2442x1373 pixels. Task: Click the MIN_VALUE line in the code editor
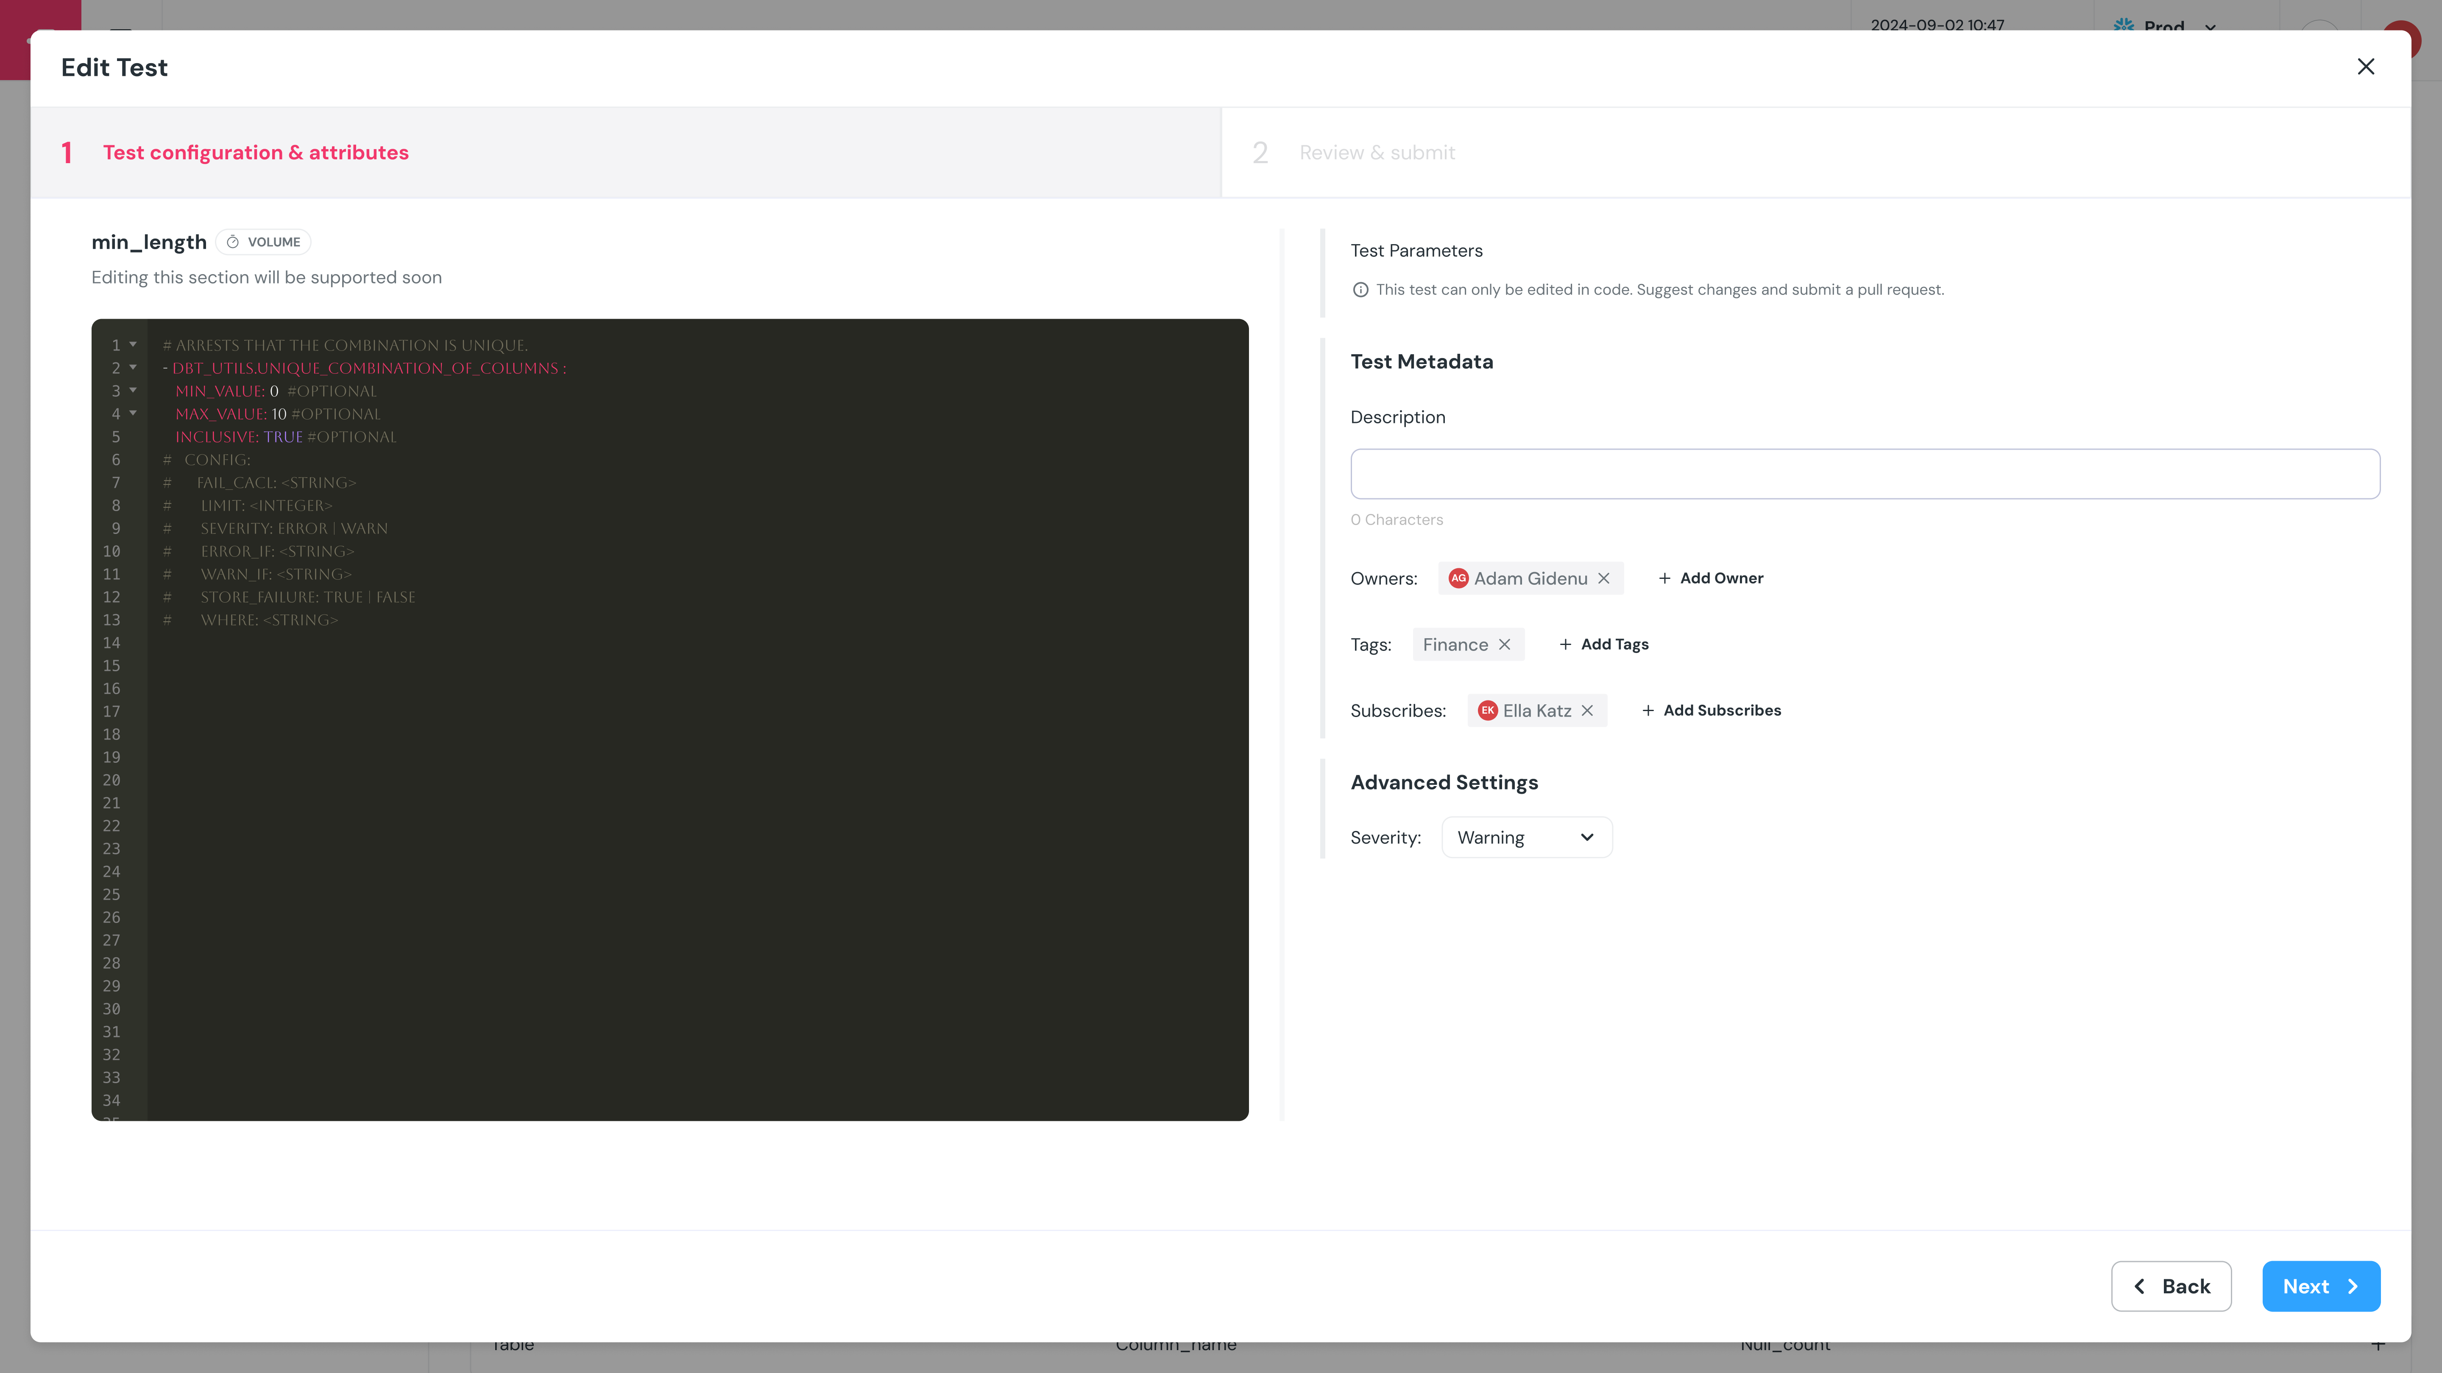pyautogui.click(x=276, y=391)
